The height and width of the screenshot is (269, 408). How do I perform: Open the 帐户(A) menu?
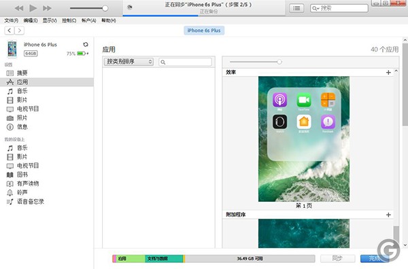pyautogui.click(x=88, y=20)
